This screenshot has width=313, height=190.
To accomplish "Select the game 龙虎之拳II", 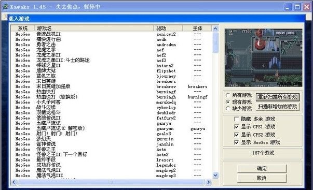I will click(x=111, y=55).
